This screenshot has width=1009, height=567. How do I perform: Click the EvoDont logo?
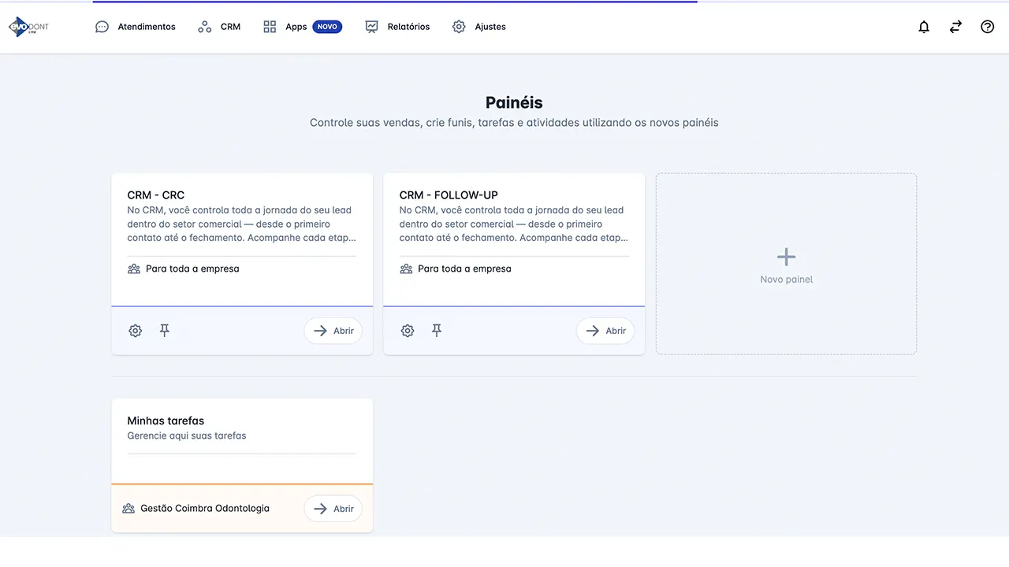29,27
